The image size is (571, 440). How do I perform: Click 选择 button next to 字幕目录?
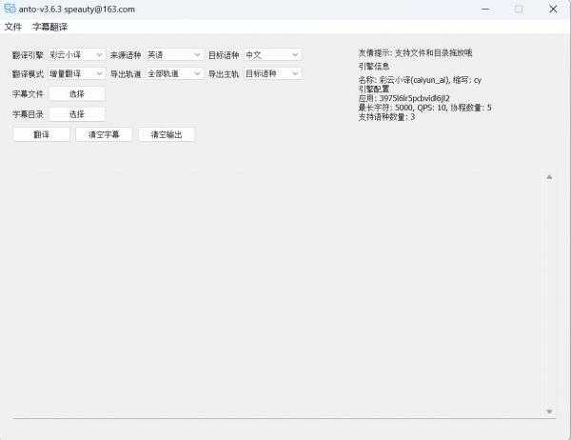pyautogui.click(x=77, y=114)
